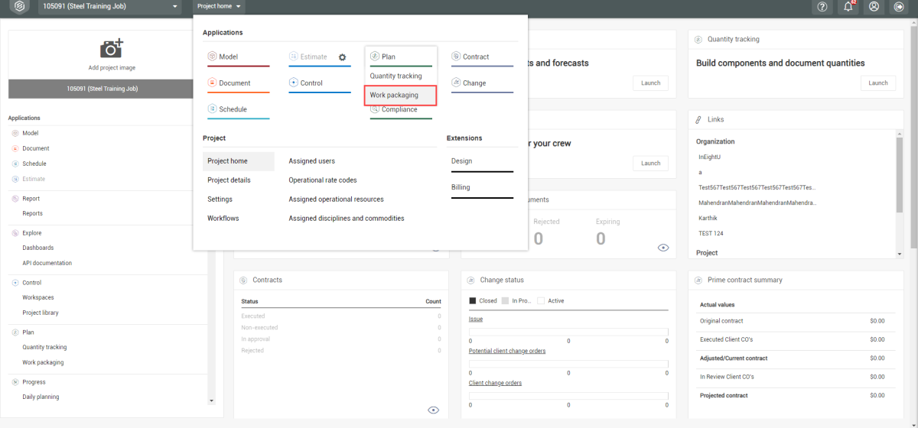Open Daily planning in the sidebar
The height and width of the screenshot is (428, 918).
click(41, 397)
